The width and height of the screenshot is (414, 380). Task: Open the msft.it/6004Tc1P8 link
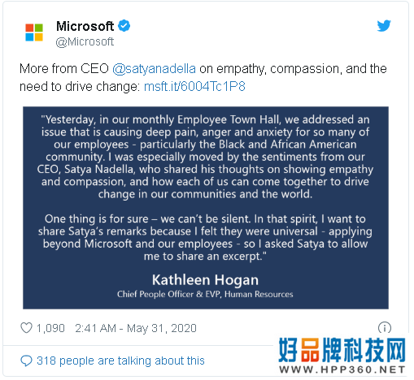[194, 87]
